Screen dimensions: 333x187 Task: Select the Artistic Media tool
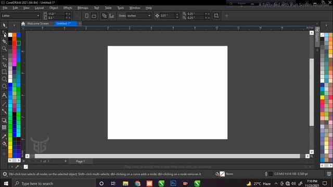tap(4, 64)
